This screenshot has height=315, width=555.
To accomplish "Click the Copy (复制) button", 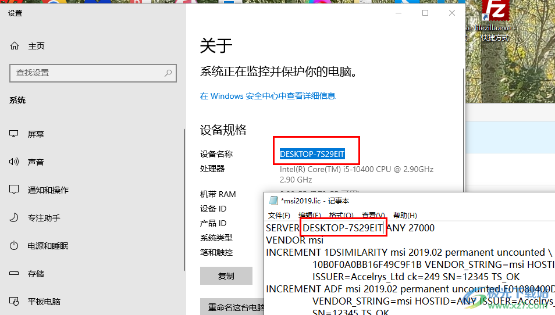I will point(226,275).
